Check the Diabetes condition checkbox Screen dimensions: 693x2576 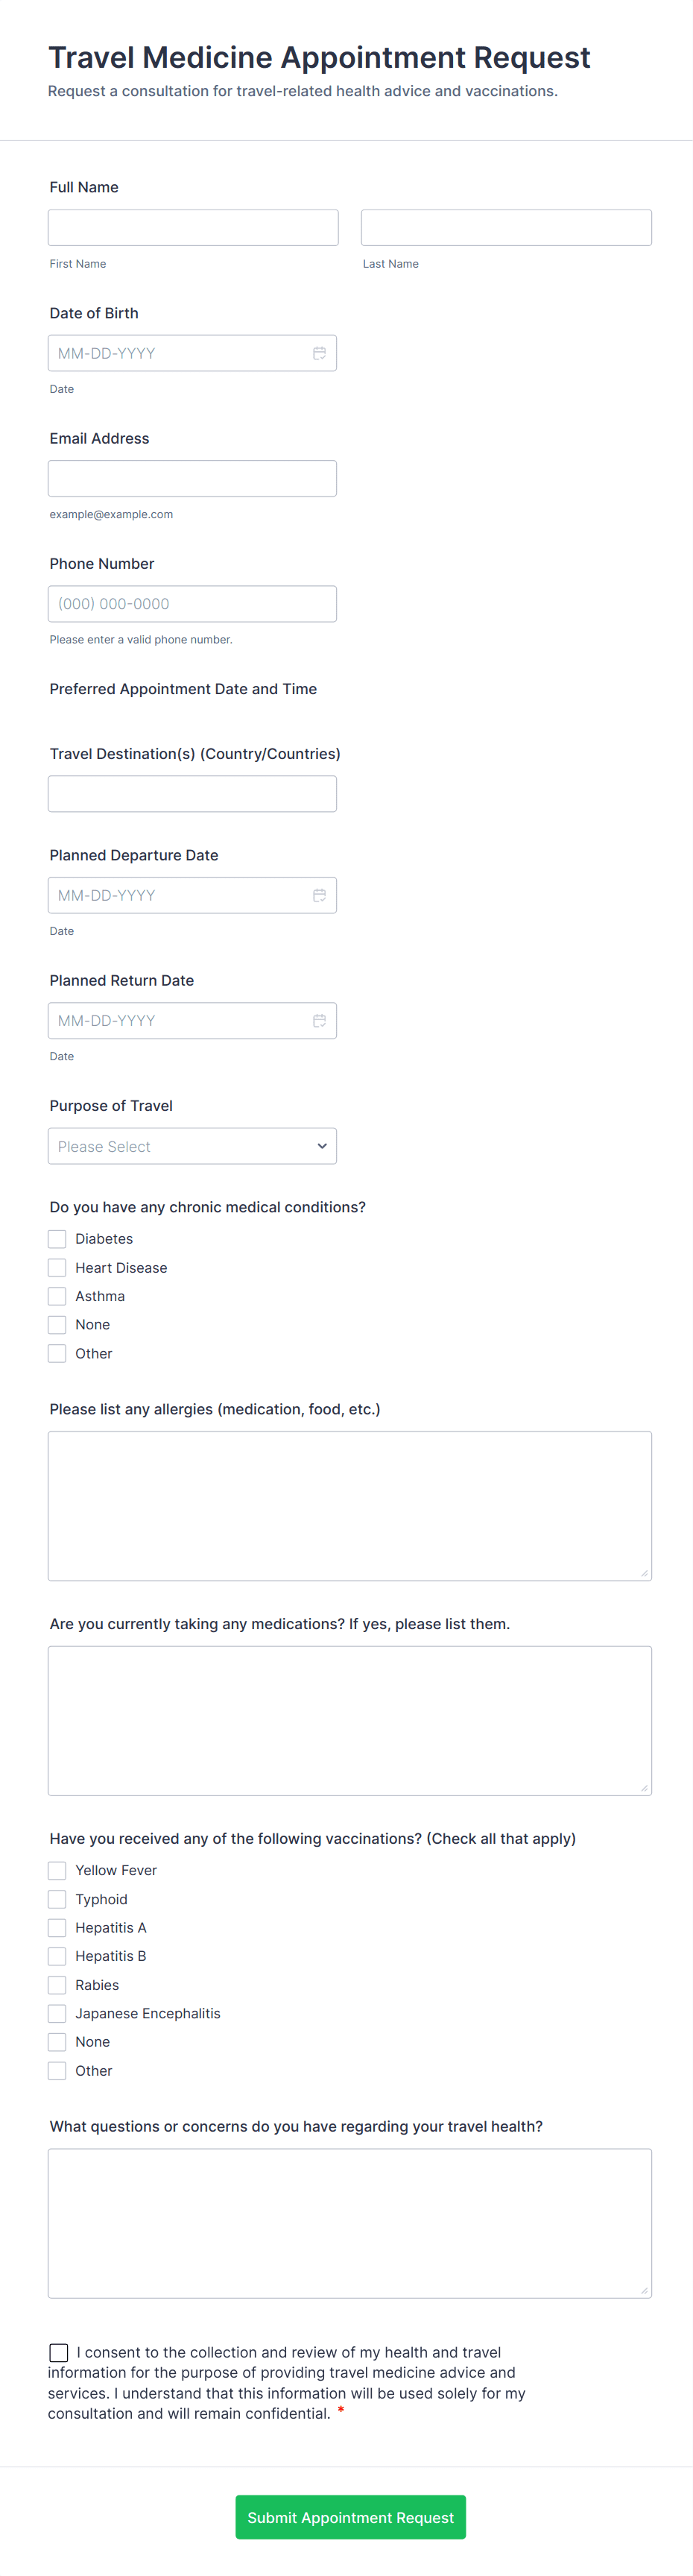tap(57, 1239)
